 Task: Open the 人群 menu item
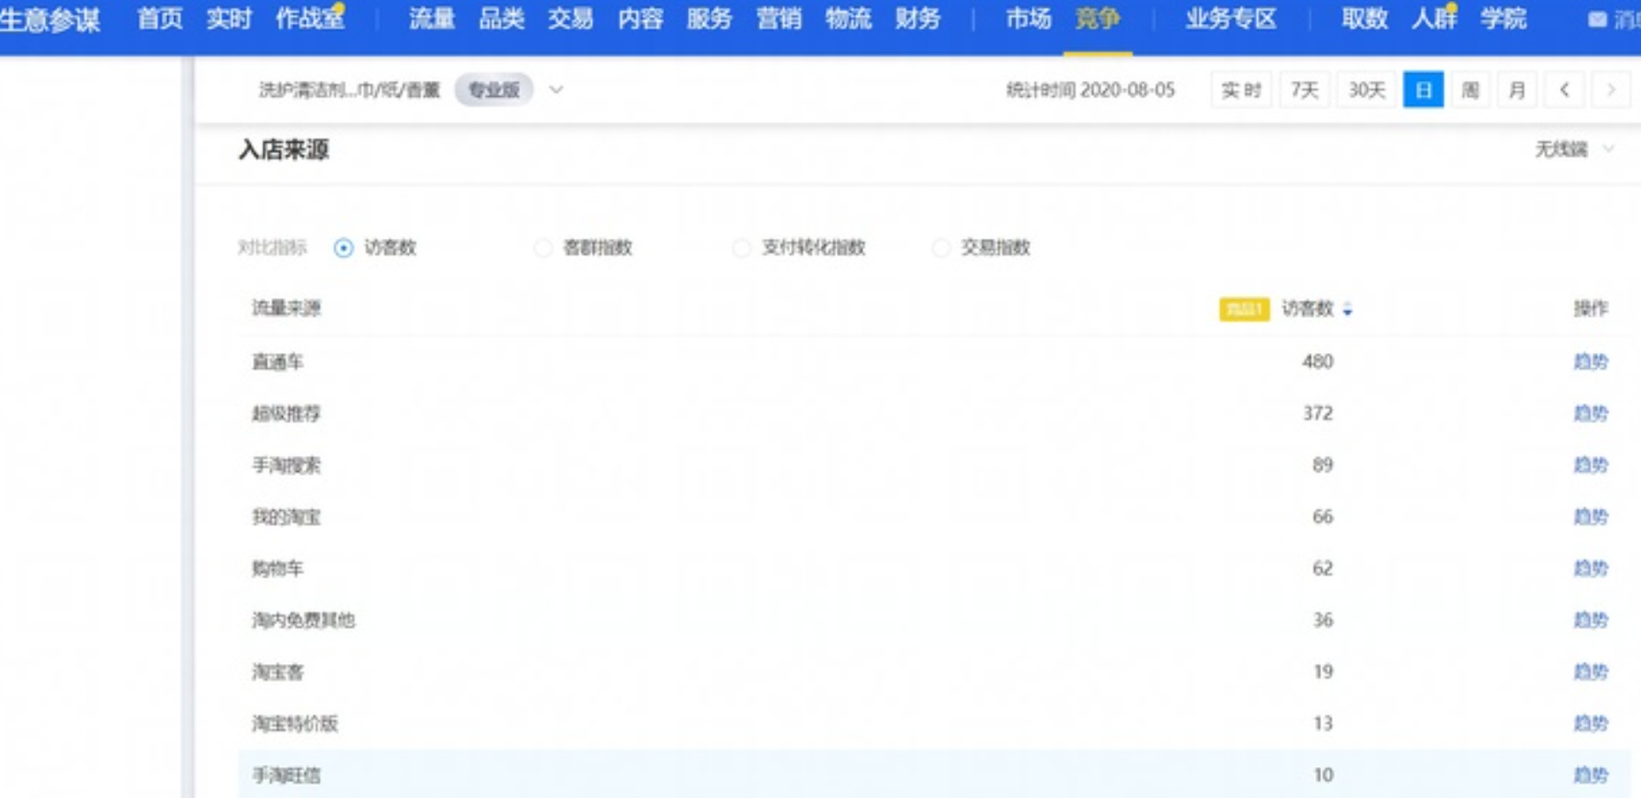1434,18
